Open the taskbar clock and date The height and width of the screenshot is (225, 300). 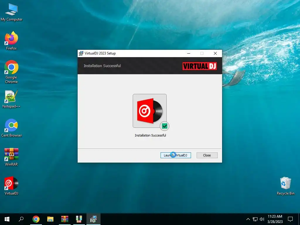tap(275, 219)
